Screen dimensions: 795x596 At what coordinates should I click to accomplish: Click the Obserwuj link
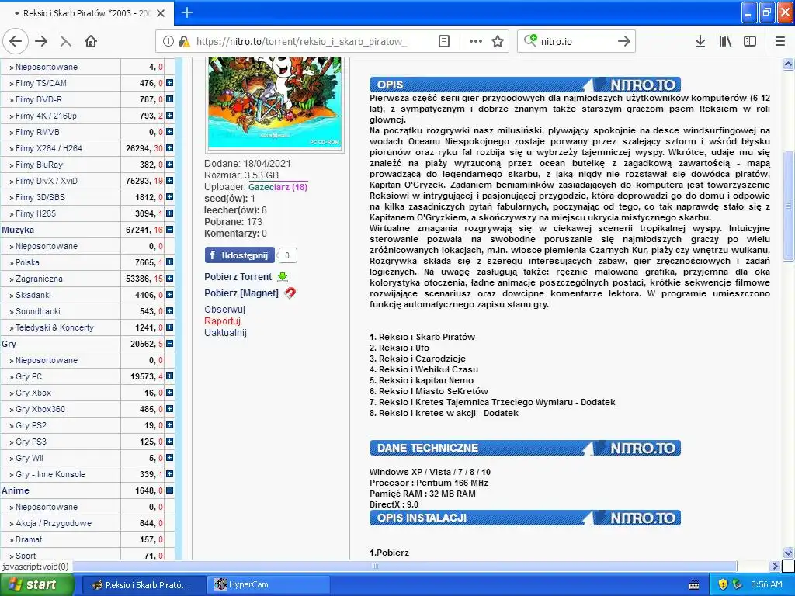click(x=224, y=309)
